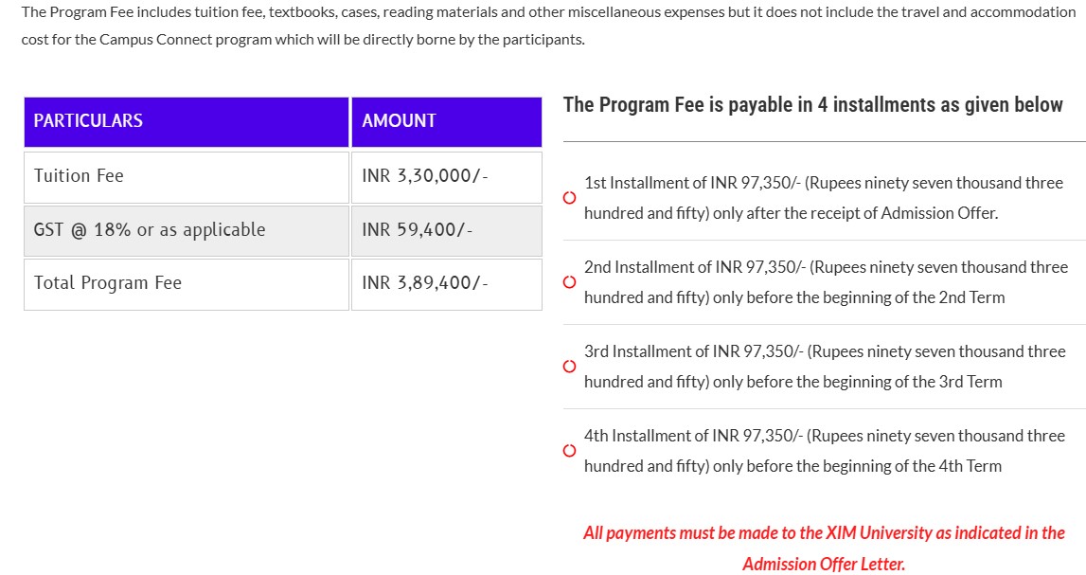Click the 3rd Installment red circle bullet
1086x575 pixels.
pos(569,367)
